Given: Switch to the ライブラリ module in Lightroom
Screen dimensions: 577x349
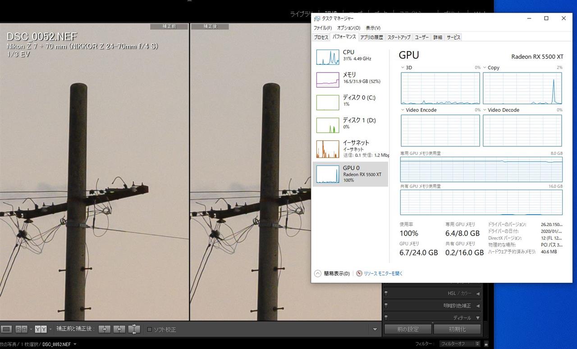Looking at the screenshot, I should 301,14.
